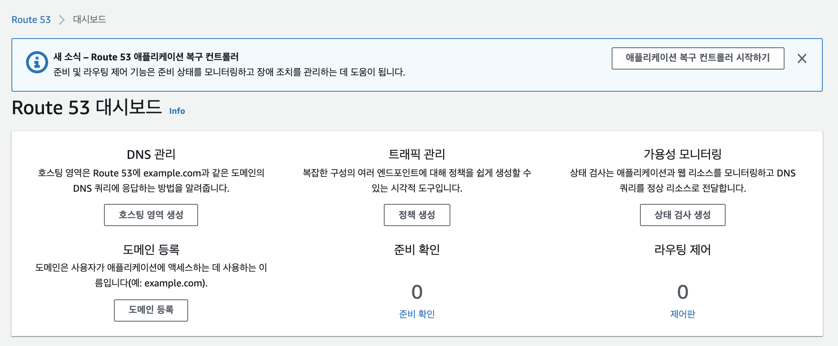Click the 트래픽 관리 heading
838x346 pixels.
click(x=417, y=154)
